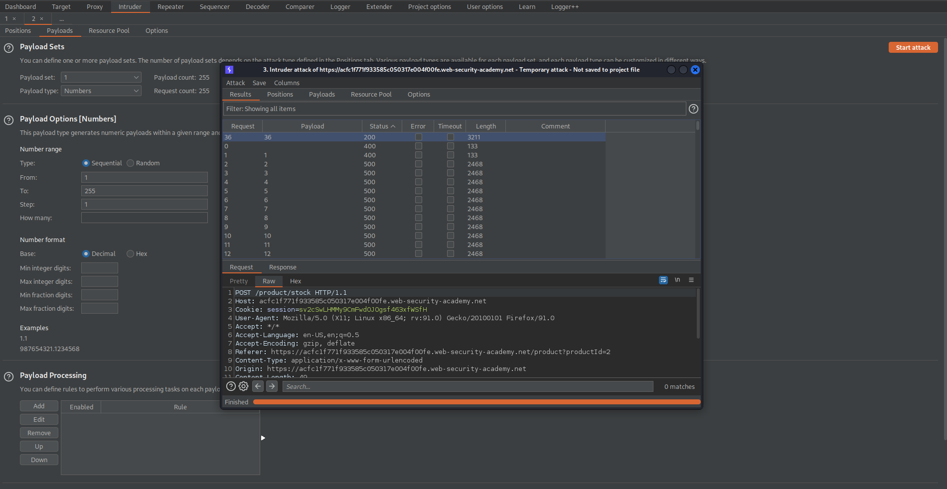
Task: Sort results by Status column
Action: tap(382, 126)
